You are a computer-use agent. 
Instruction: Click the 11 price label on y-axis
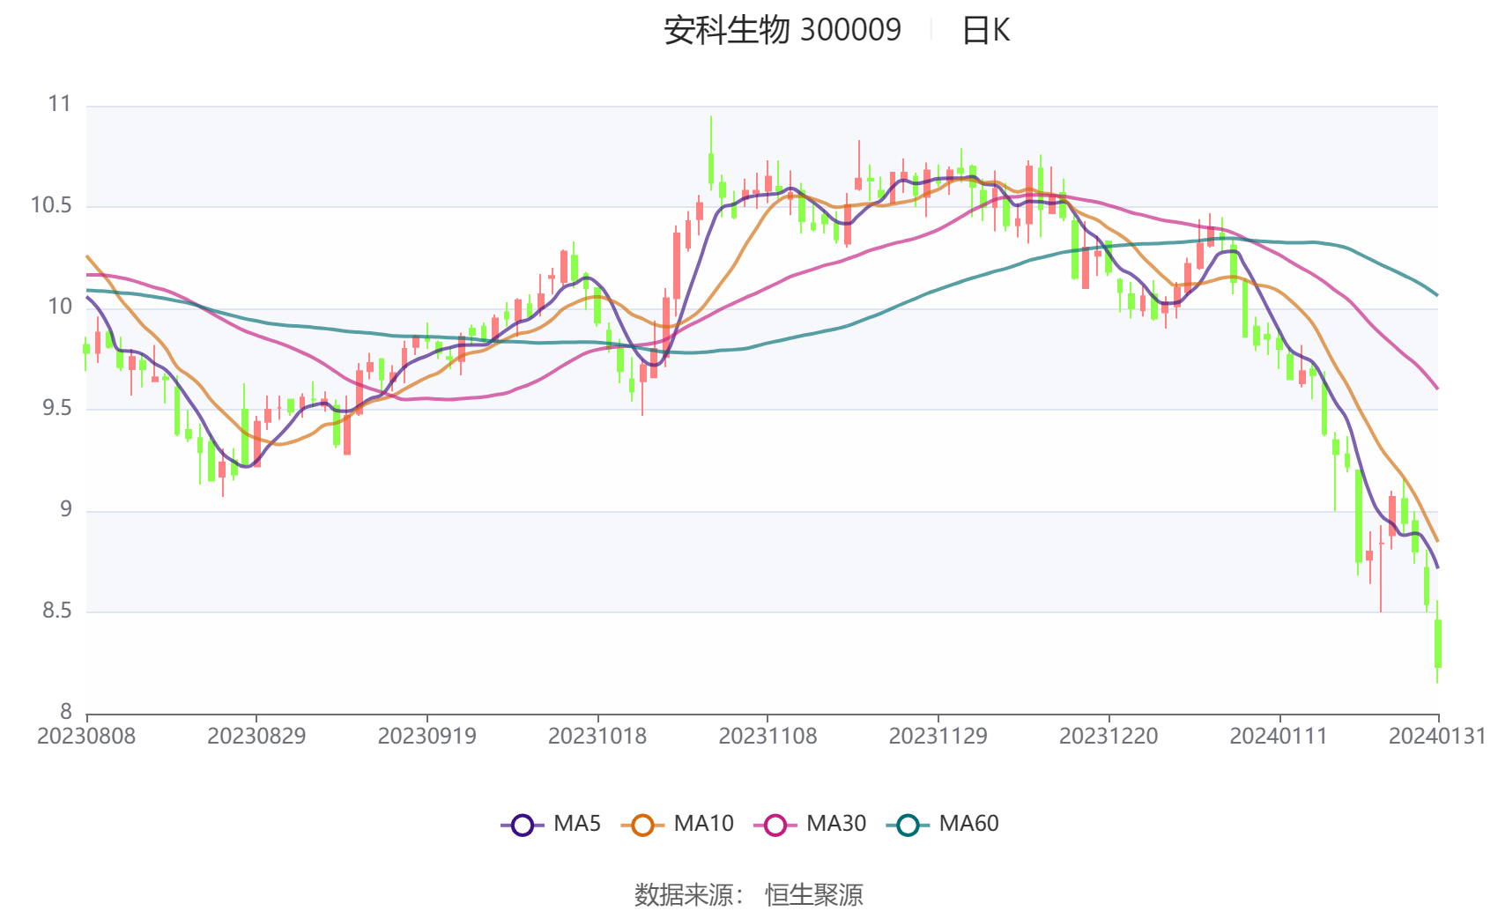[59, 104]
